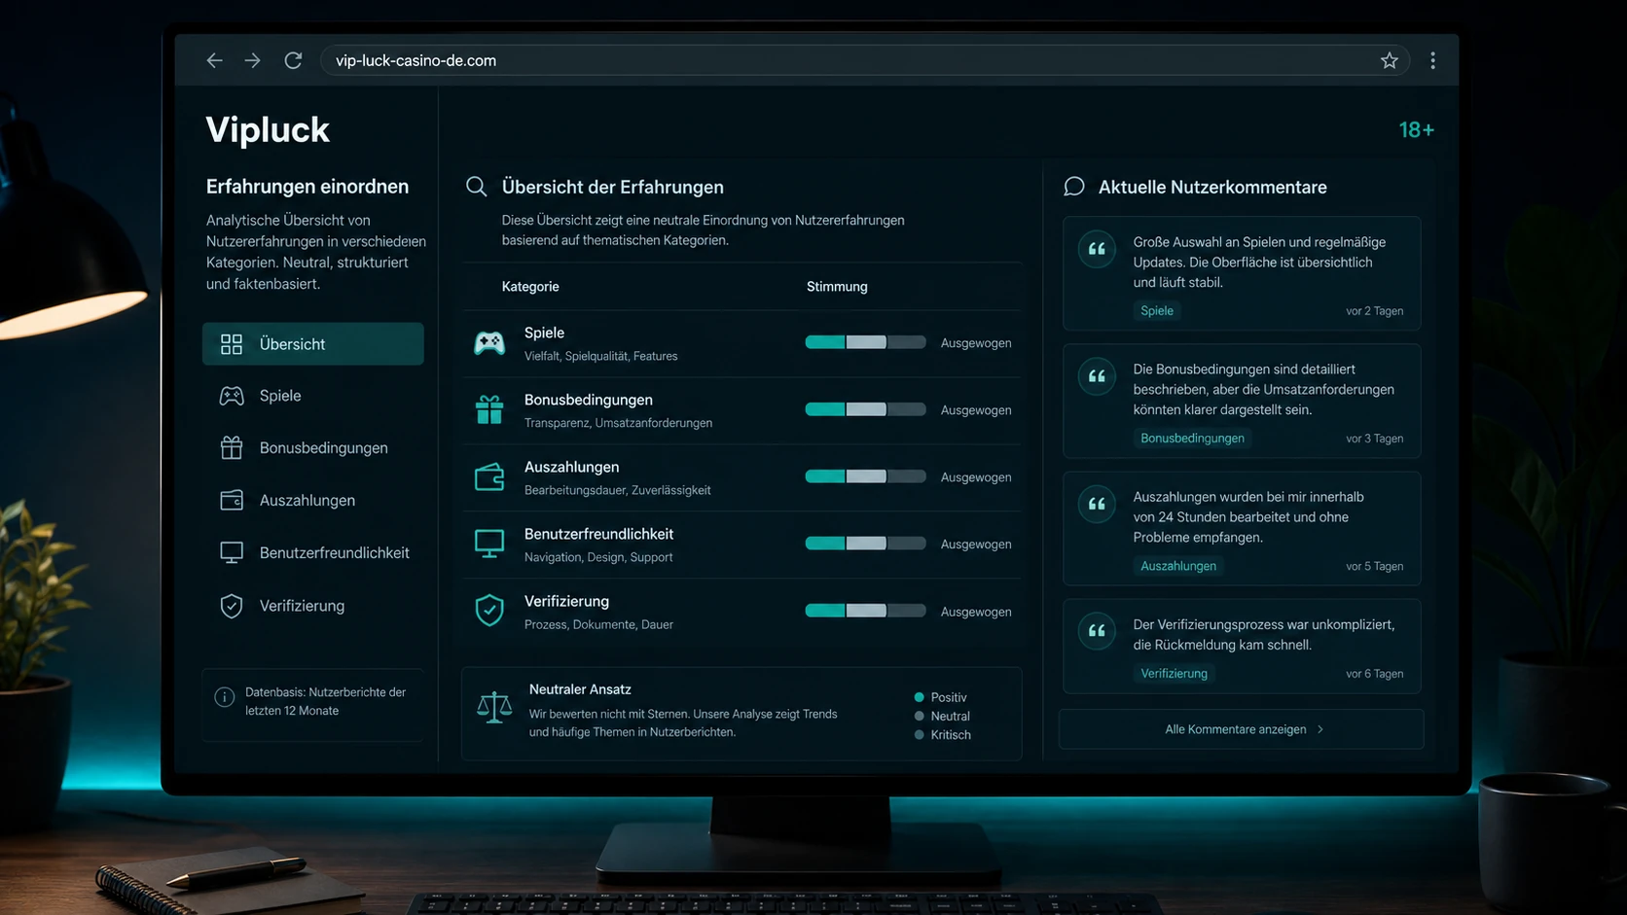This screenshot has height=915, width=1627.
Task: Click the 'vor 5 Tagen' timestamp
Action: pos(1374,566)
